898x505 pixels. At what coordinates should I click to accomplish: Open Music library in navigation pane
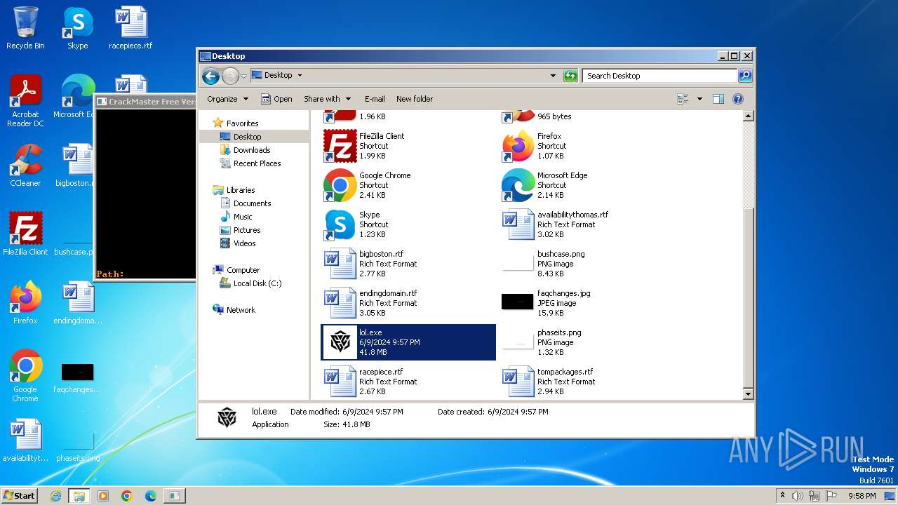[x=243, y=217]
